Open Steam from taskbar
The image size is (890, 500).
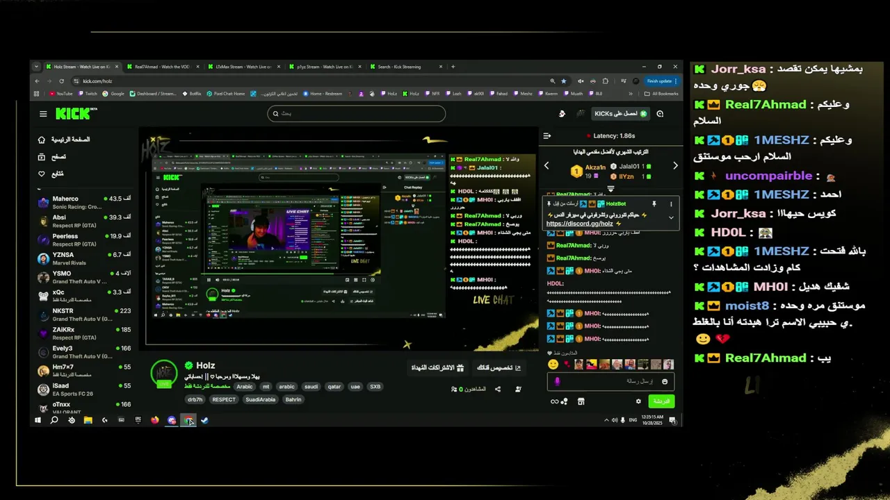coord(205,420)
